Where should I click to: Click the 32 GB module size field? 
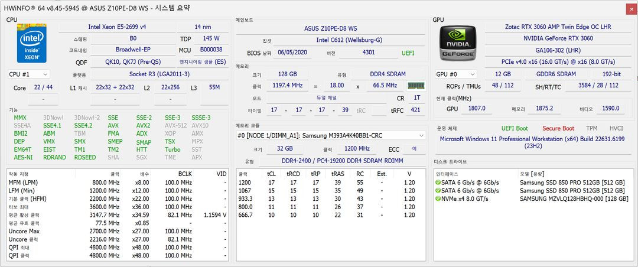click(284, 149)
